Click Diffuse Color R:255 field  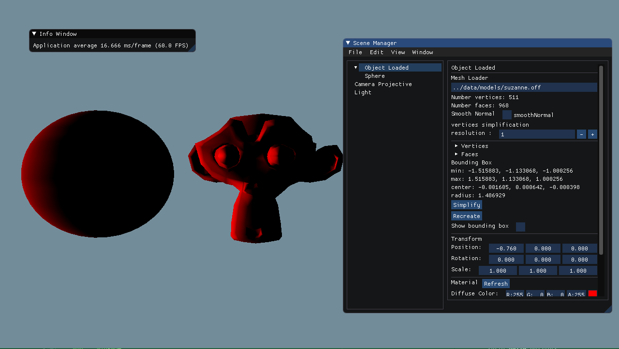515,294
